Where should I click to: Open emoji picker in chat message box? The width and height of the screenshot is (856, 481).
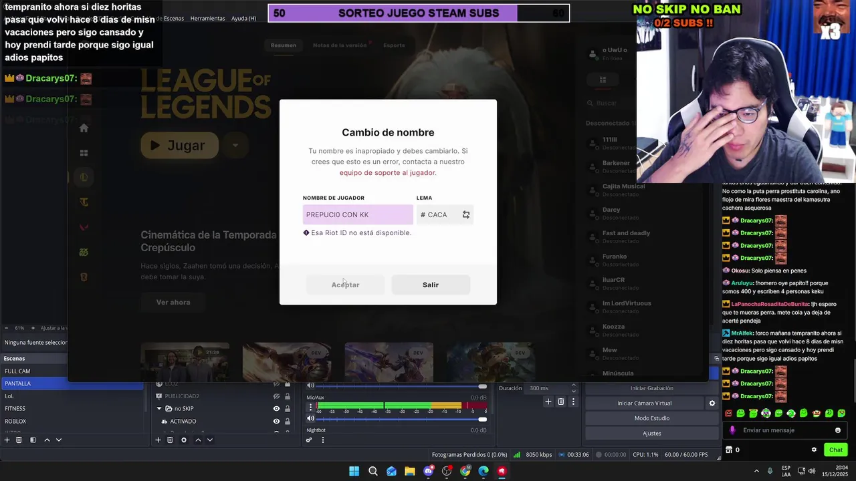pyautogui.click(x=838, y=430)
